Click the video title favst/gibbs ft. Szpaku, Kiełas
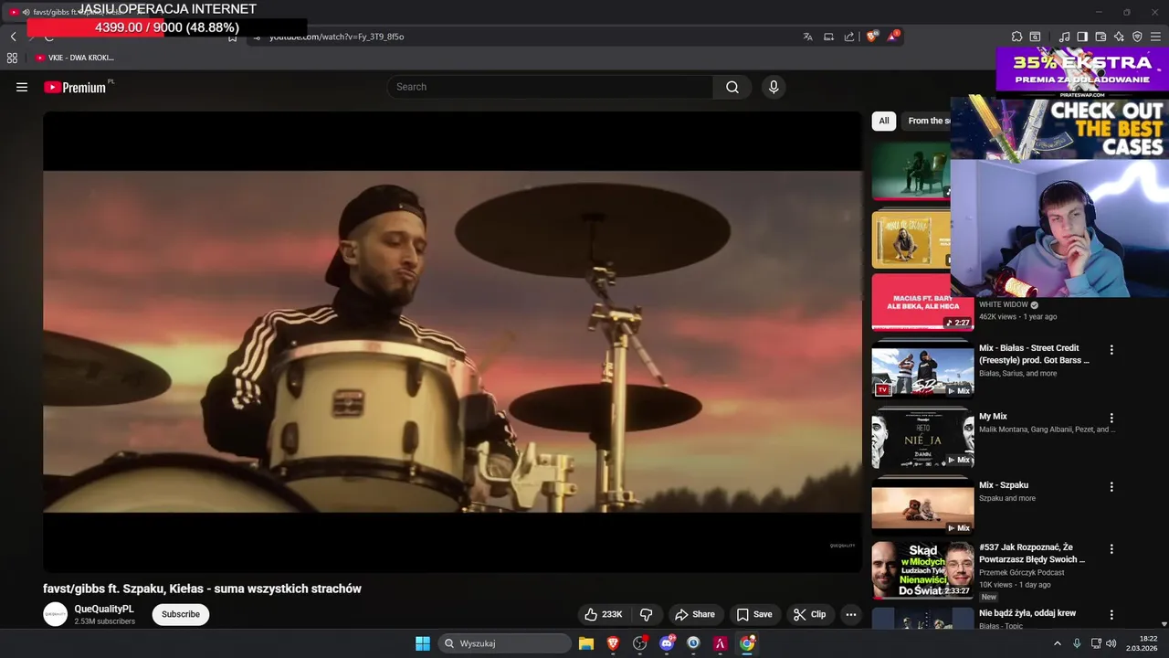 202,589
